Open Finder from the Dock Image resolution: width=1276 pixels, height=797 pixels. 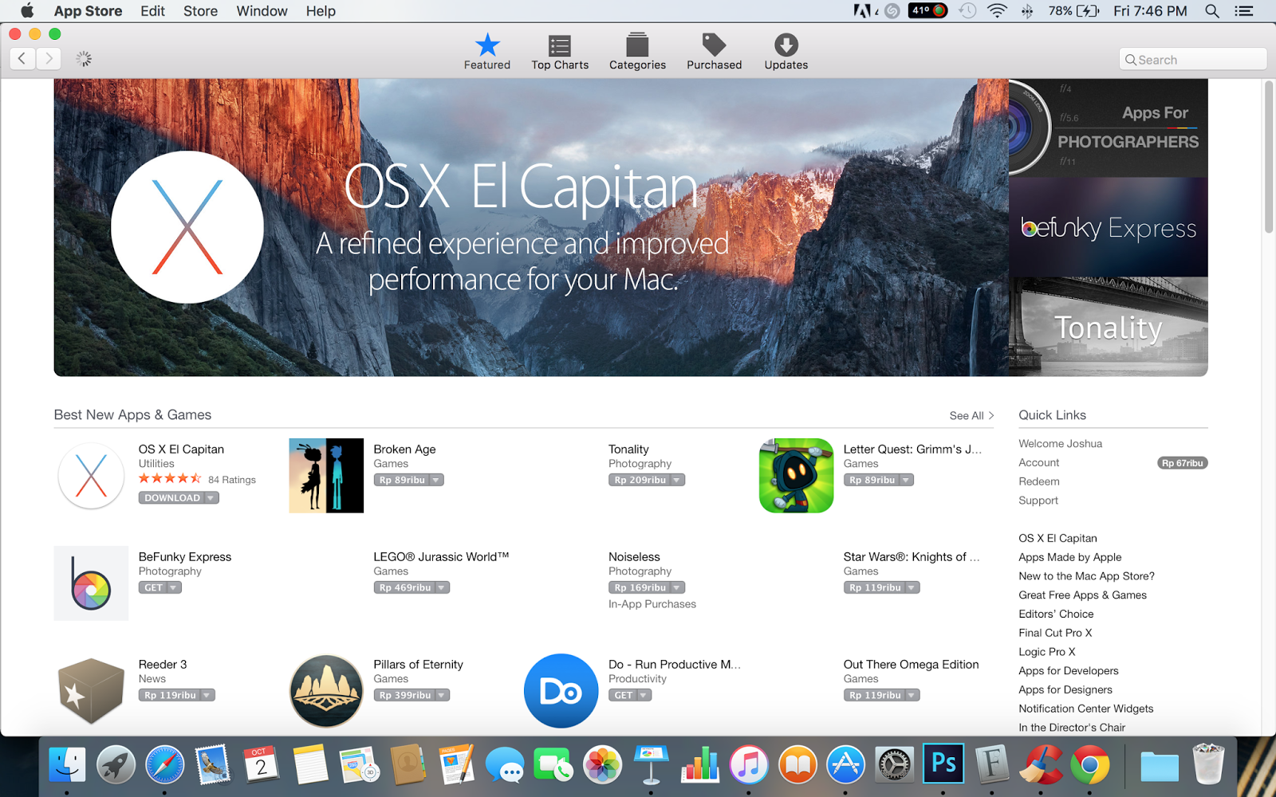[x=67, y=766]
